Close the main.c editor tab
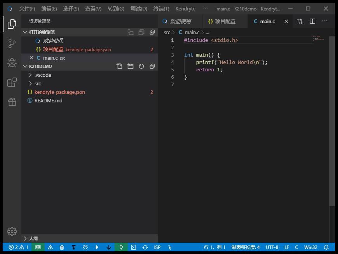 pyautogui.click(x=286, y=21)
